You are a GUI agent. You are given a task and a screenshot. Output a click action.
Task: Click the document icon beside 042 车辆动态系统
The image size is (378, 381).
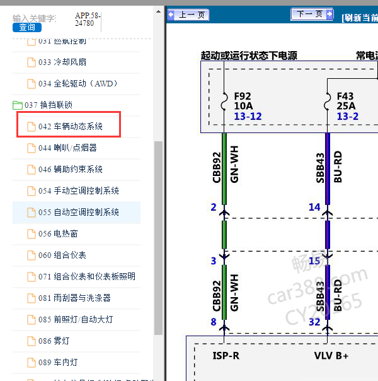pyautogui.click(x=31, y=127)
